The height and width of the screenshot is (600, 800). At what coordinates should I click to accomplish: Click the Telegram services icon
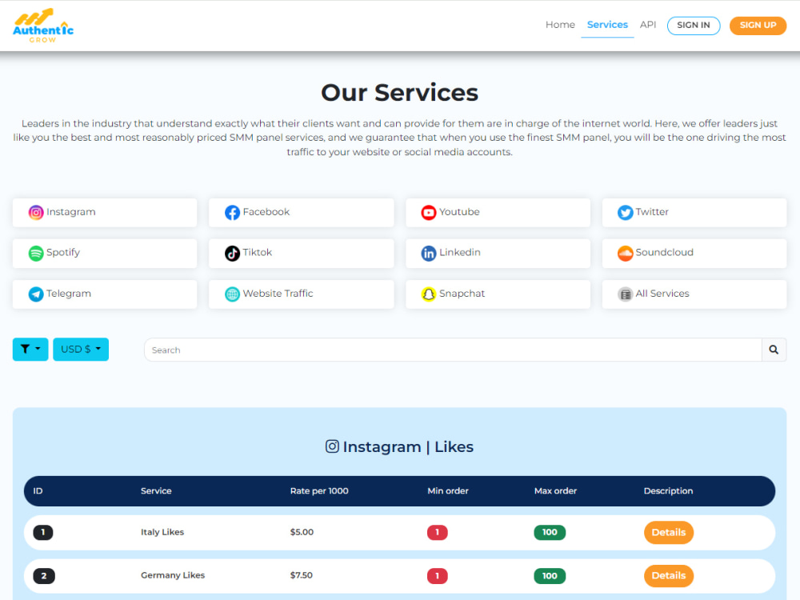[35, 294]
